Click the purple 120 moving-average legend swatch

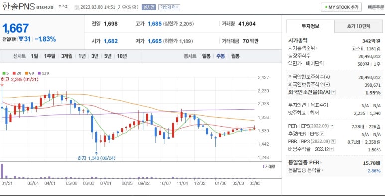click(x=39, y=73)
